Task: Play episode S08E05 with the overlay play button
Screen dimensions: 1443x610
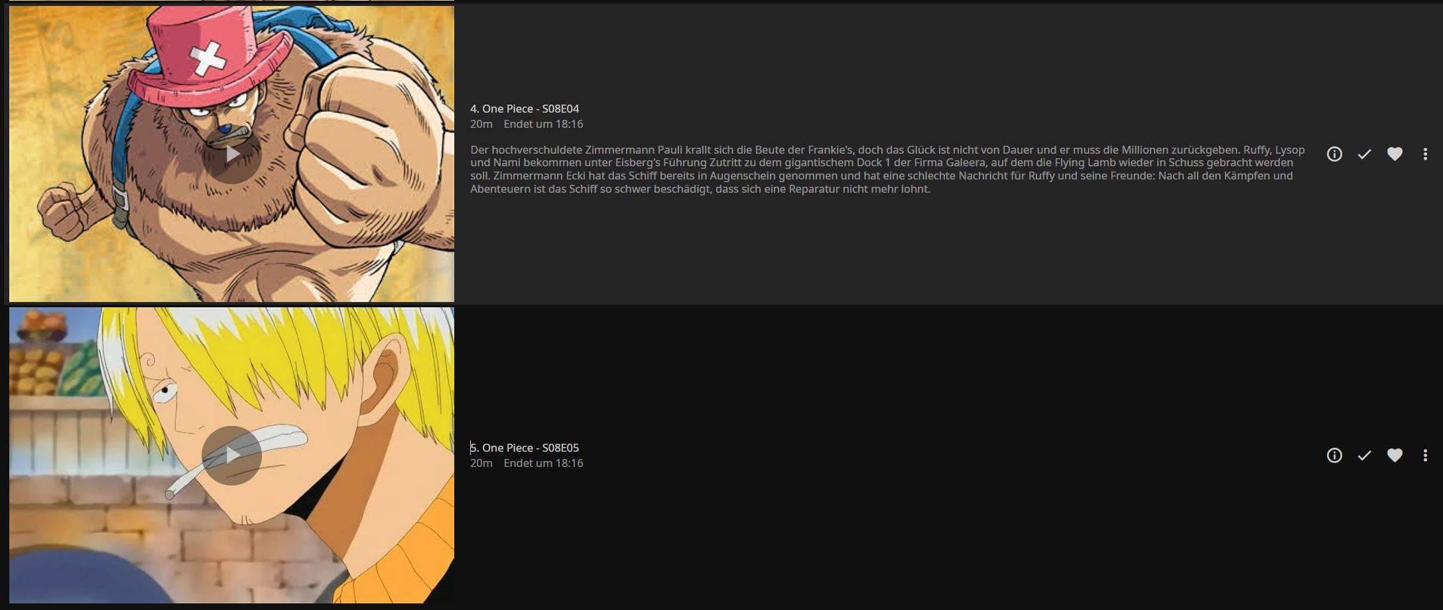Action: click(x=231, y=455)
